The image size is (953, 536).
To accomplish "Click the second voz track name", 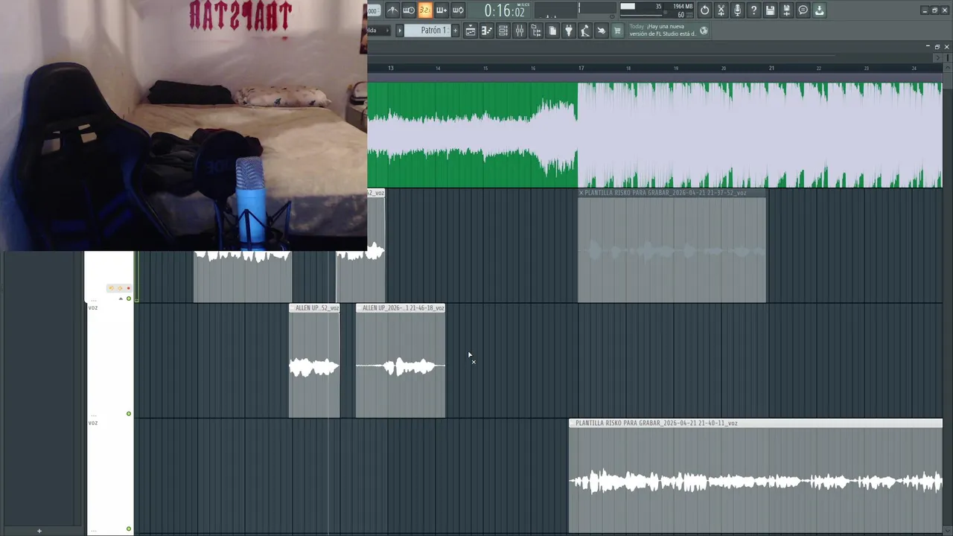I will [93, 423].
